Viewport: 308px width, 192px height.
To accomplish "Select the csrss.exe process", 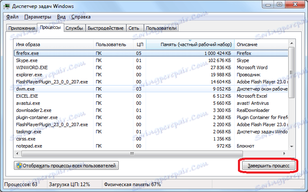I will point(151,139).
